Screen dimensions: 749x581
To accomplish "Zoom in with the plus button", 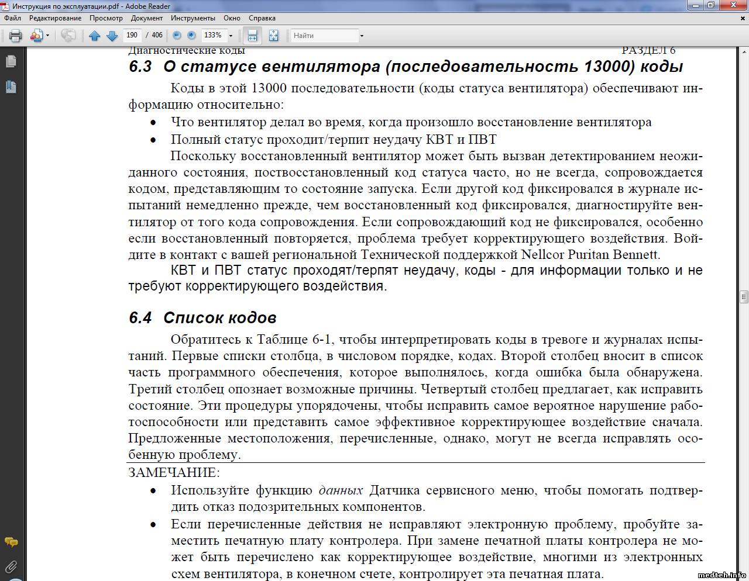I will 191,36.
